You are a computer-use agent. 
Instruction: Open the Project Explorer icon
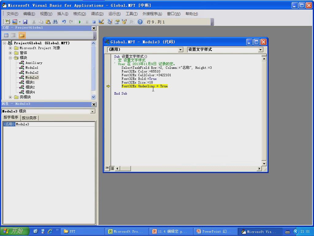pyautogui.click(x=110, y=22)
